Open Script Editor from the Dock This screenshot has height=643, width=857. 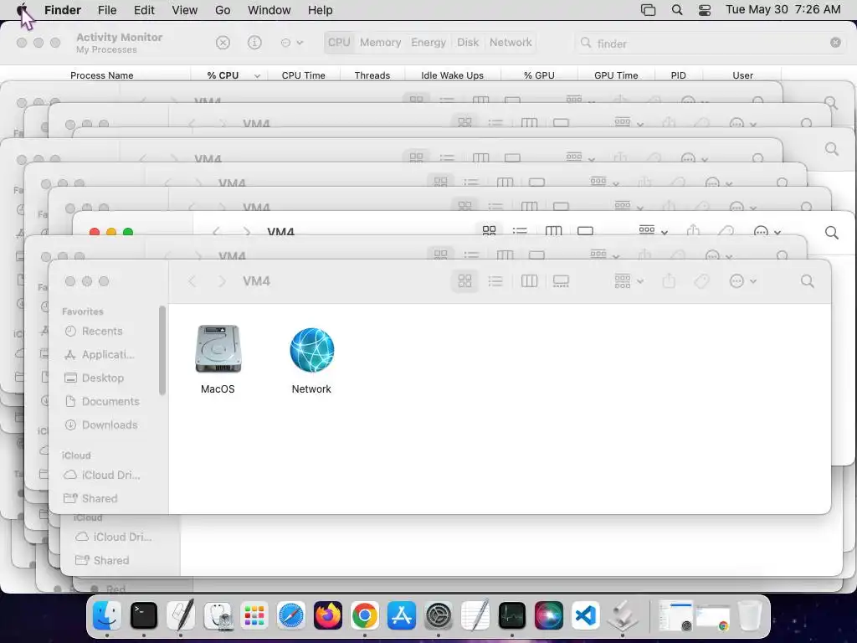181,615
